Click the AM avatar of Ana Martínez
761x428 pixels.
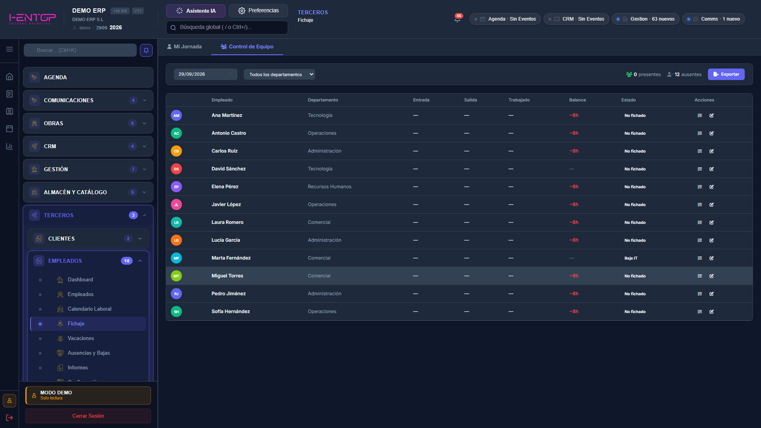pyautogui.click(x=176, y=115)
